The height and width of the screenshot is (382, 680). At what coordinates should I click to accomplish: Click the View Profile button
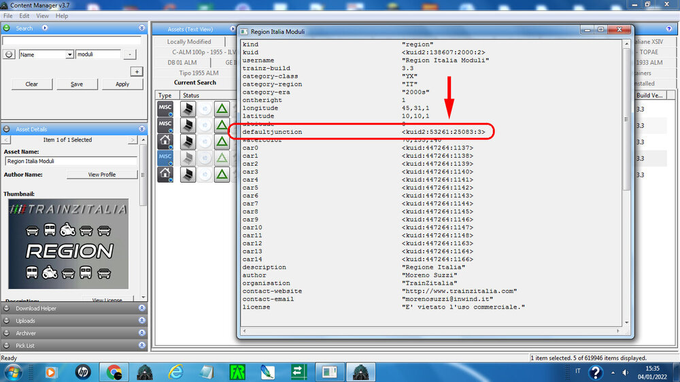click(x=102, y=174)
